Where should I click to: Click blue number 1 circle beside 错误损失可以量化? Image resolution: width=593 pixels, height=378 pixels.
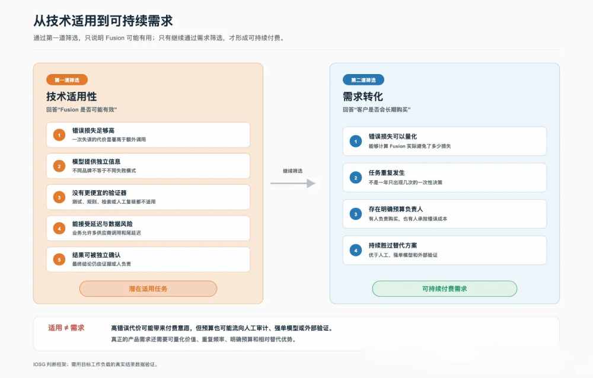coord(355,142)
